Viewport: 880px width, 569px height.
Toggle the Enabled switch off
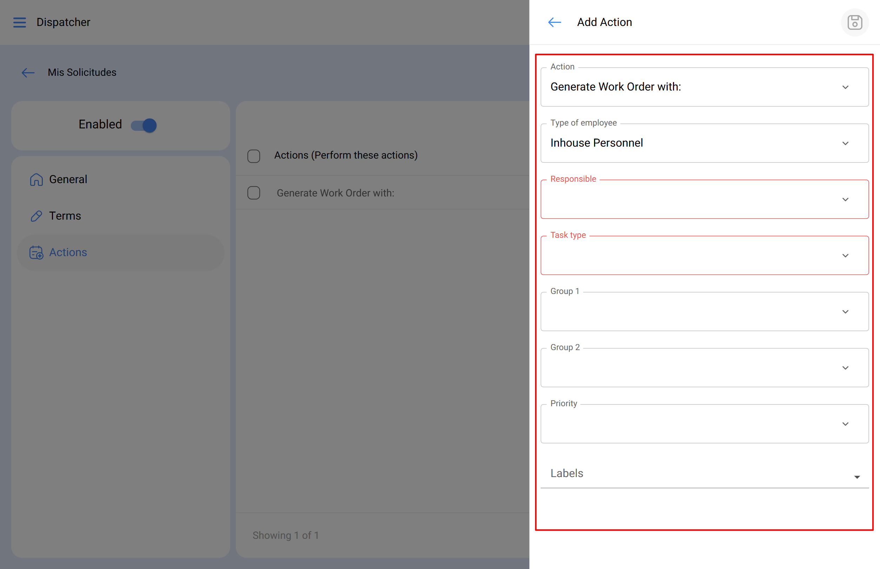pyautogui.click(x=144, y=125)
